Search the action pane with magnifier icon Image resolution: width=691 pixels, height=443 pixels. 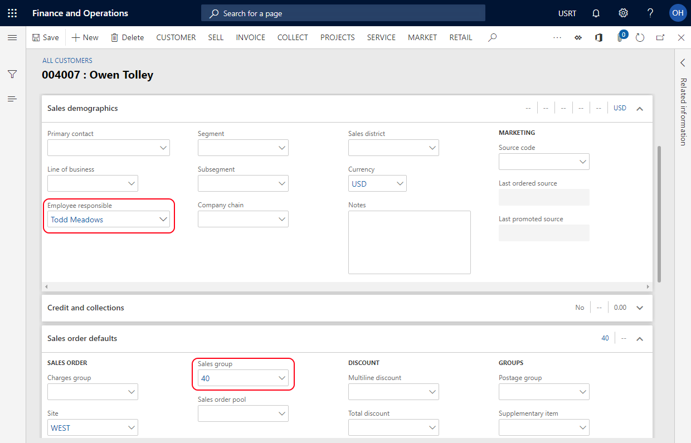pos(492,37)
